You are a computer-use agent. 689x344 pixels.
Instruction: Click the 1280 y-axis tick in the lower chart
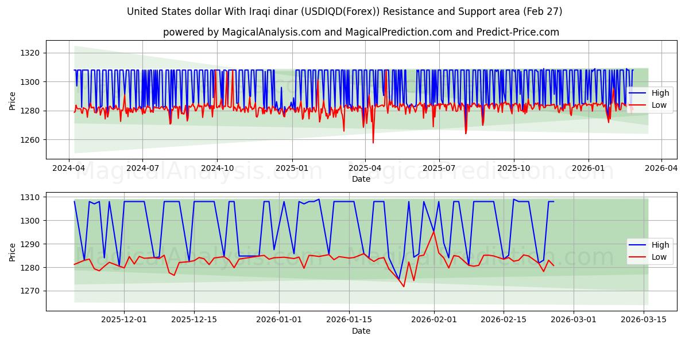32,268
